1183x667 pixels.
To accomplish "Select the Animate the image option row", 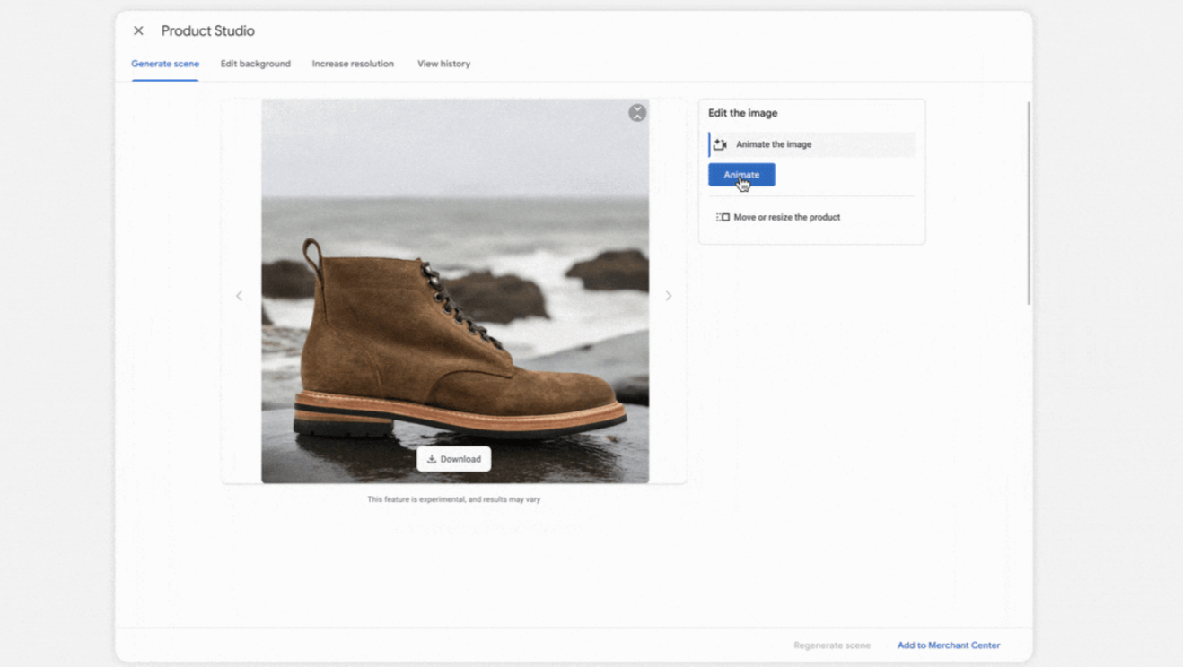I will click(x=811, y=144).
